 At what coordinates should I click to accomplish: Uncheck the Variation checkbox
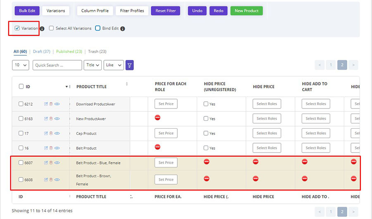pos(17,28)
